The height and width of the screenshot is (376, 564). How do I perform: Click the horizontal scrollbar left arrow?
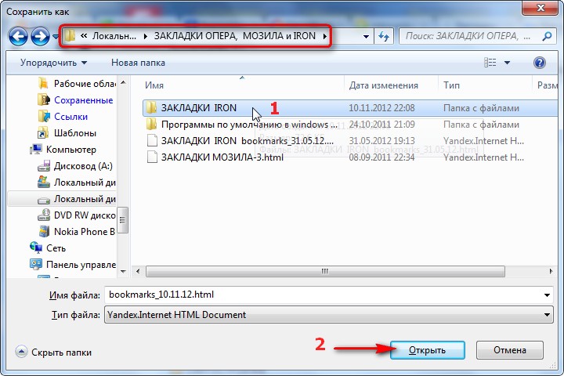[138, 271]
